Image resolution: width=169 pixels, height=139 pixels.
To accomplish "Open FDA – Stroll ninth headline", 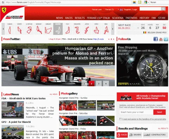I will pyautogui.click(x=24, y=99).
